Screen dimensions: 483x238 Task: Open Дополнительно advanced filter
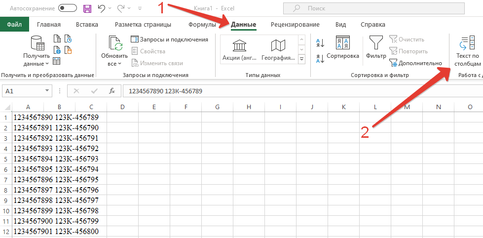coord(415,63)
